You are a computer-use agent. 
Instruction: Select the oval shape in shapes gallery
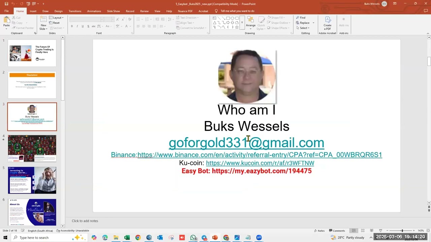(x=232, y=18)
